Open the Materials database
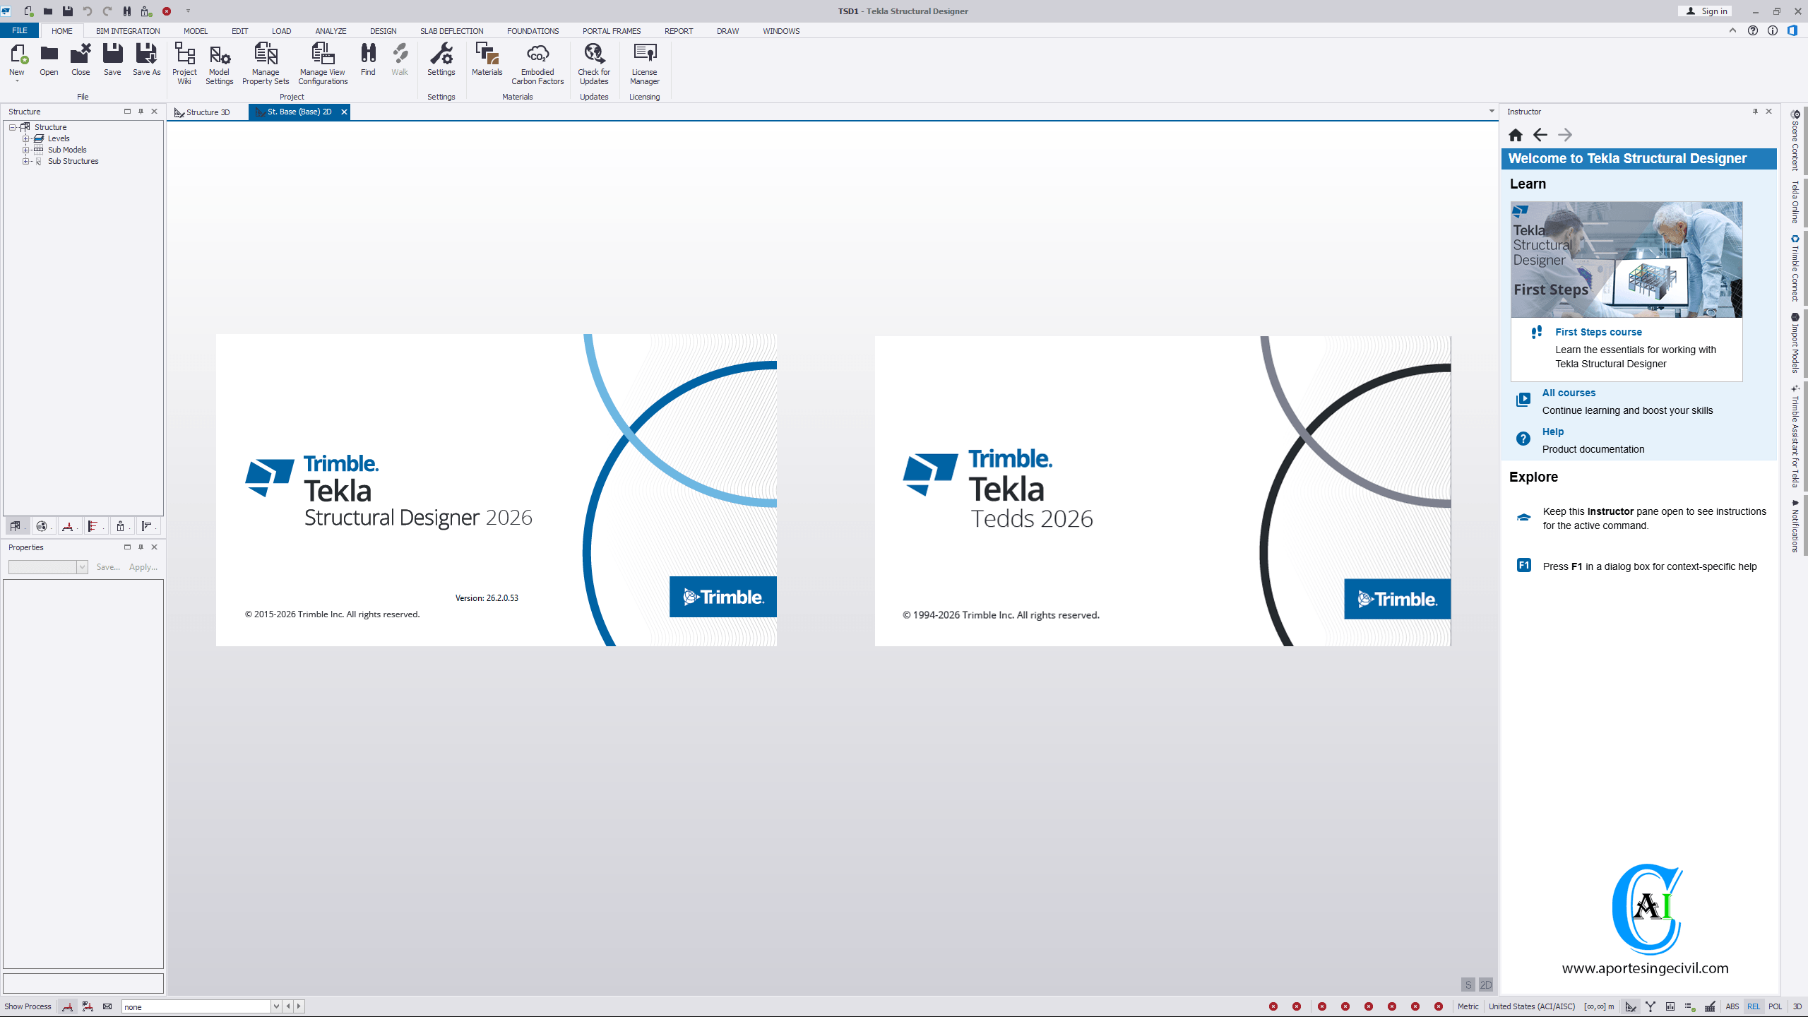The height and width of the screenshot is (1017, 1808). pyautogui.click(x=487, y=59)
